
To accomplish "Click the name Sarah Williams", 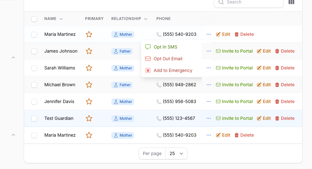I will 60,68.
